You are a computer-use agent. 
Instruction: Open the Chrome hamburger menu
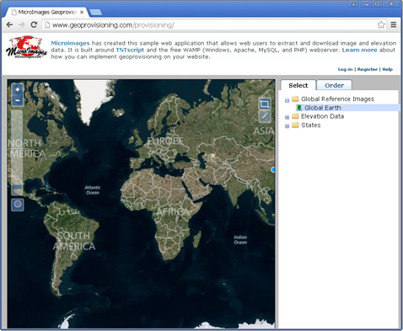[394, 24]
